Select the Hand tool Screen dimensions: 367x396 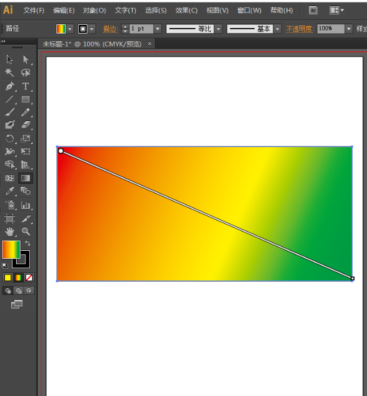[9, 232]
